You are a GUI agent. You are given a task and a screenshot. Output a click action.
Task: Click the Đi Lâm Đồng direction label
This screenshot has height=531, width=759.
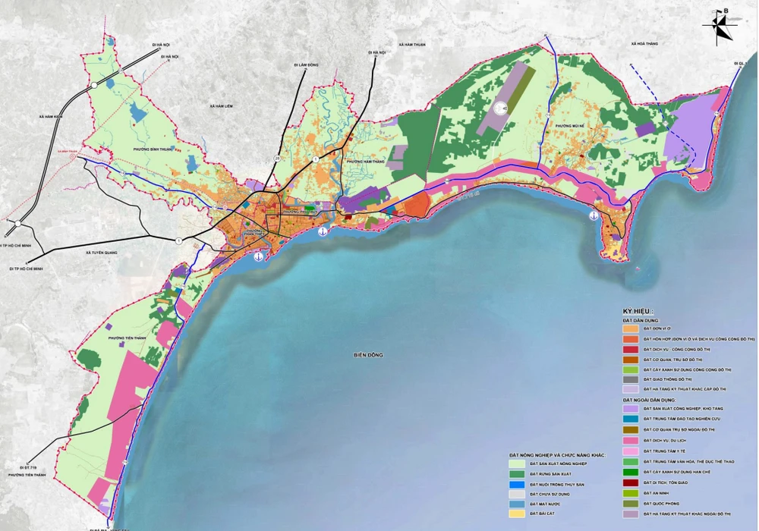307,65
